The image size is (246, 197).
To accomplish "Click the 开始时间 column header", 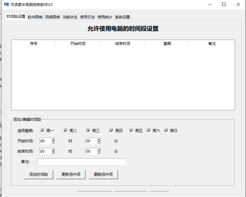I will click(78, 44).
